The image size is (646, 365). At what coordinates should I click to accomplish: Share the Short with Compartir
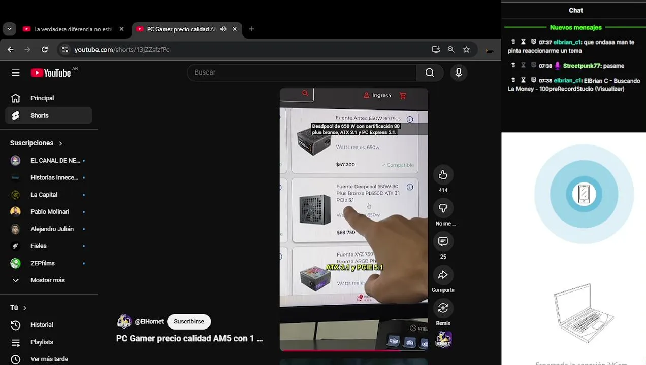pyautogui.click(x=443, y=275)
